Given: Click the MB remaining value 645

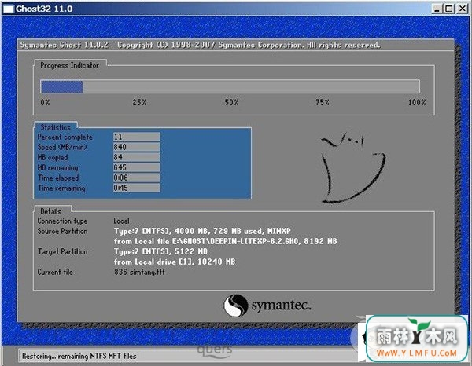Looking at the screenshot, I should pyautogui.click(x=137, y=167).
